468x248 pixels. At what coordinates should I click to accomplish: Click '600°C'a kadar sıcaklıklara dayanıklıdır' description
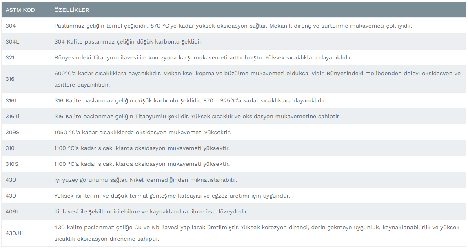tap(257, 79)
